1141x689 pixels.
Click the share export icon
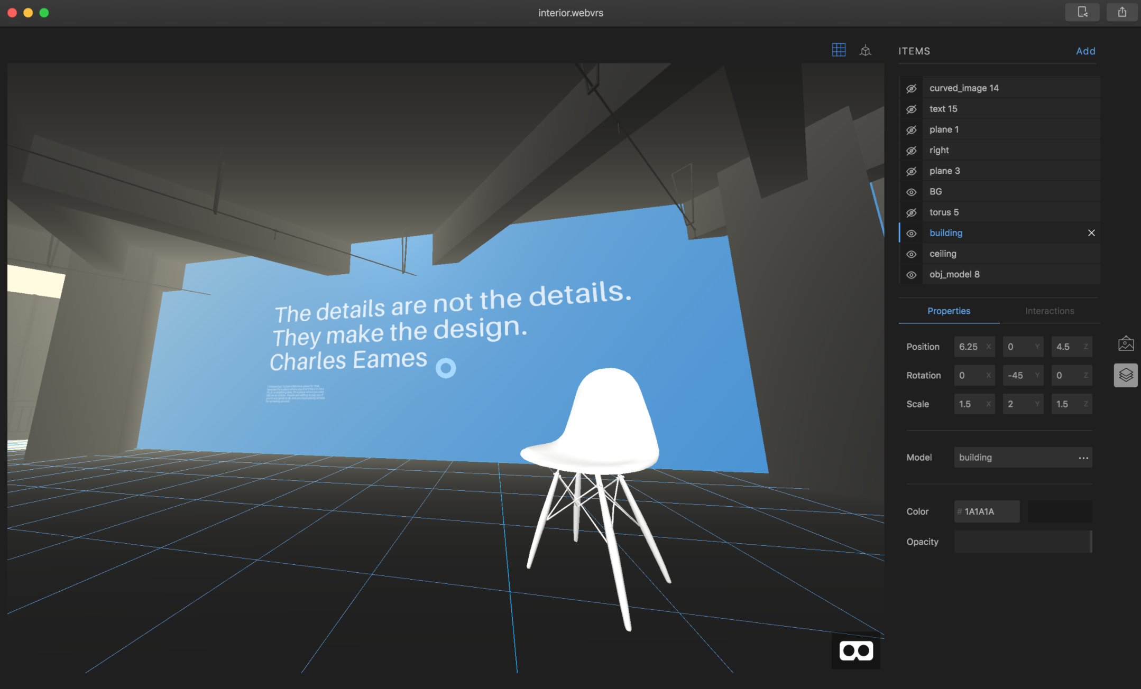click(1122, 12)
